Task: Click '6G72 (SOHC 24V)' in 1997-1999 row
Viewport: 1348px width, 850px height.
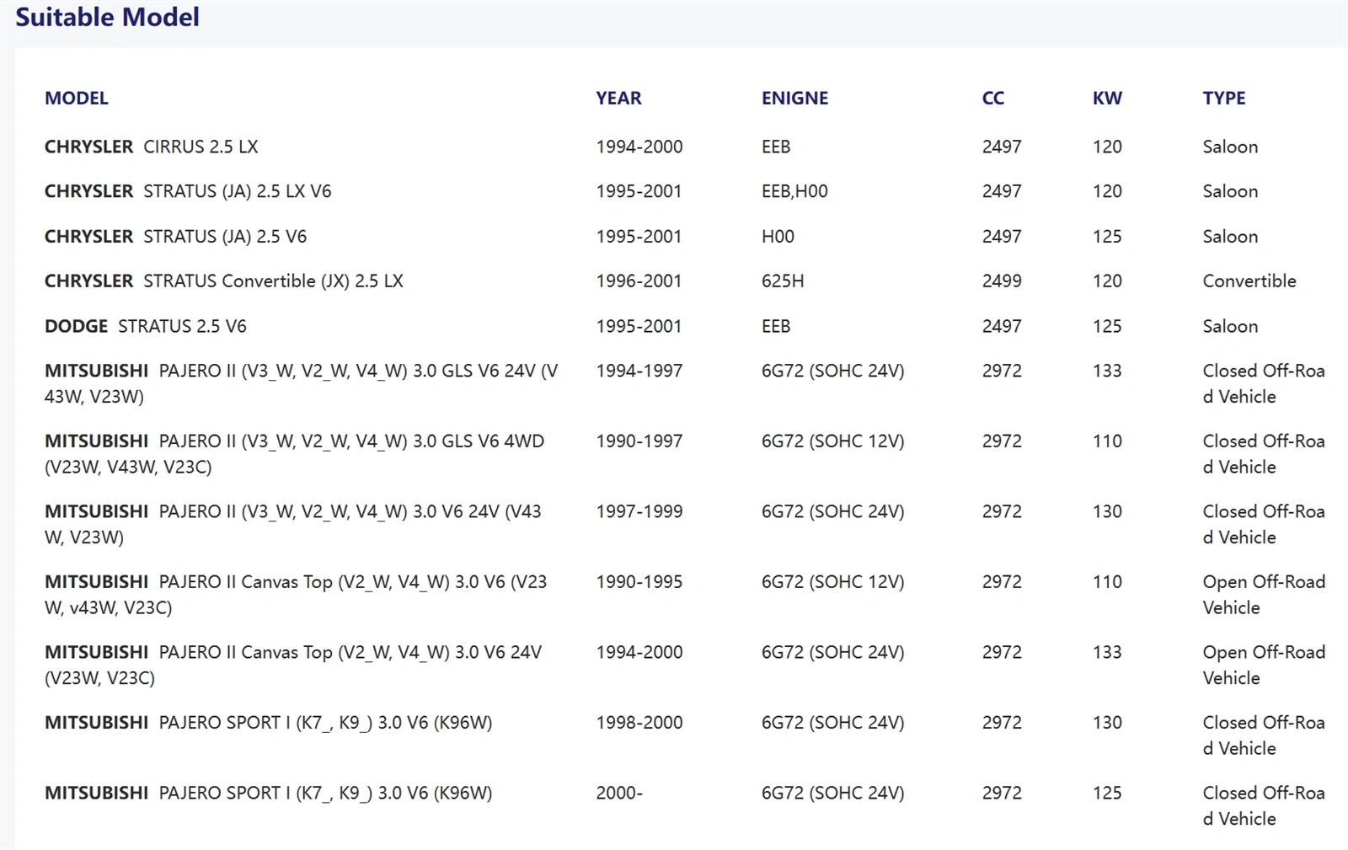Action: (833, 511)
